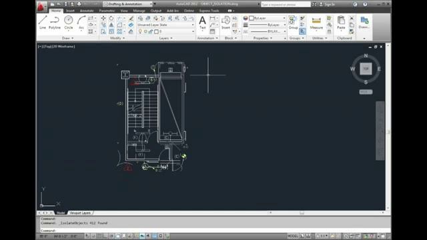The width and height of the screenshot is (427, 240).
Task: Open the View ribbon tab
Action: 124,11
